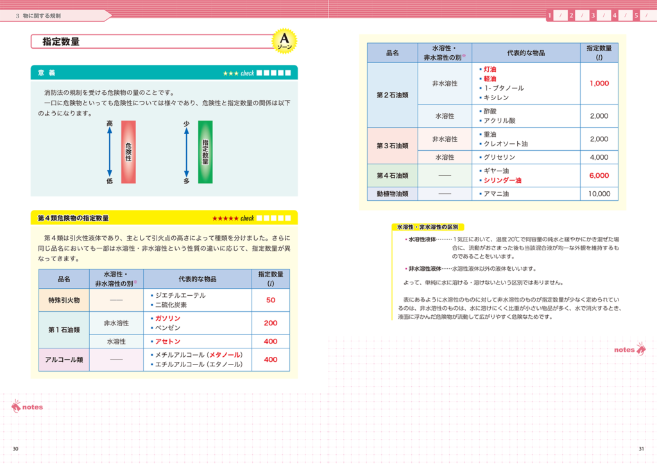Click the 2,000 value in 重油 row

pos(599,139)
